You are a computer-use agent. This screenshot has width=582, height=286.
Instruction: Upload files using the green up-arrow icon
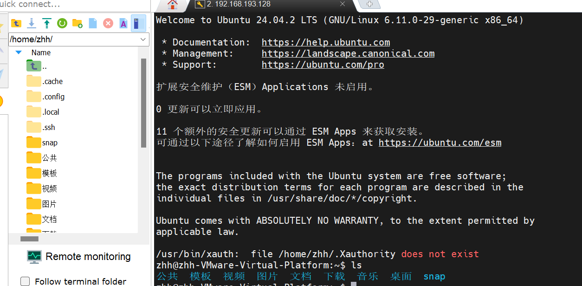coord(47,23)
